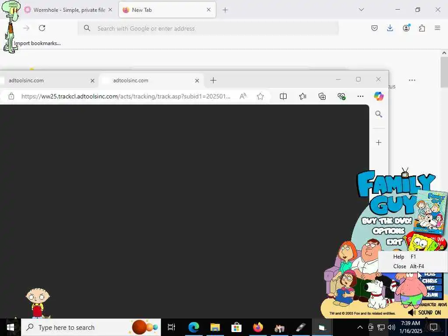The height and width of the screenshot is (336, 448).
Task: Close the second adtoolsinc.com Edge tab
Action: pos(197,81)
